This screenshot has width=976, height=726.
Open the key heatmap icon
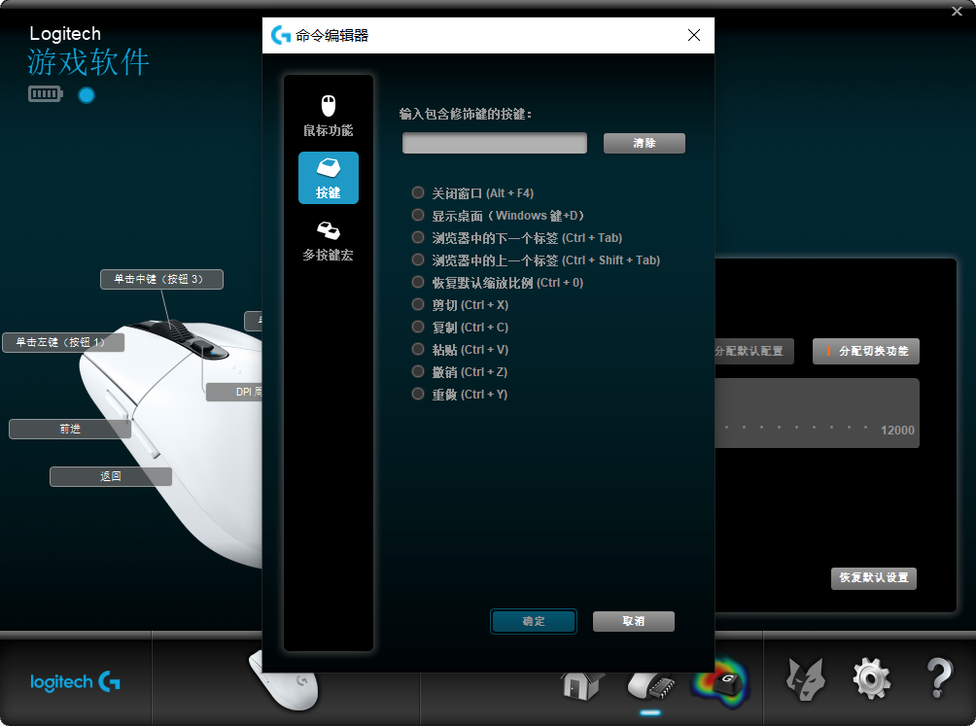pos(721,683)
